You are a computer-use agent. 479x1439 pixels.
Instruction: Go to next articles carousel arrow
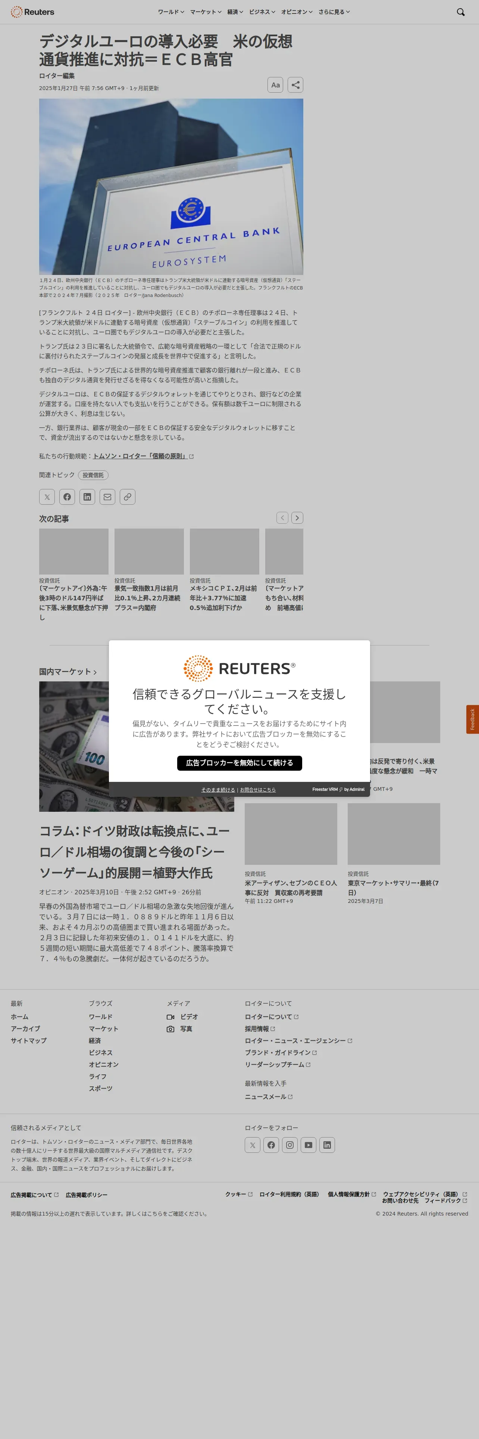(297, 518)
